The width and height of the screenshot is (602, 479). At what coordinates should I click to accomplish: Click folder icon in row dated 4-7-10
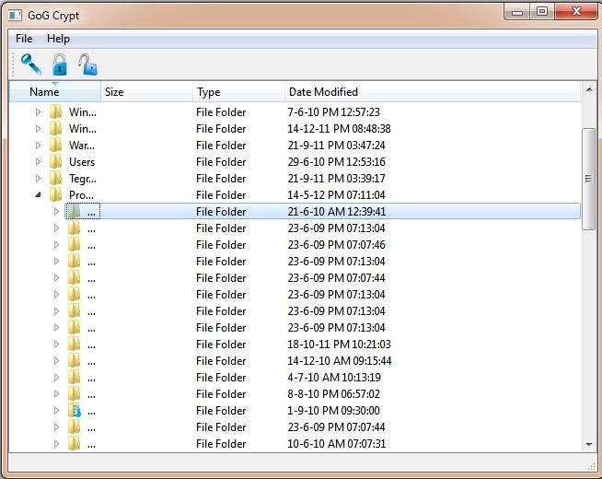click(74, 377)
